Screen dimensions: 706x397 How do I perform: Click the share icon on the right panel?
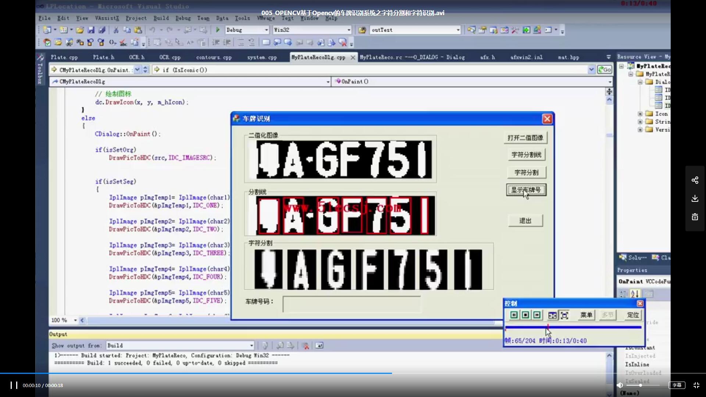click(x=695, y=180)
